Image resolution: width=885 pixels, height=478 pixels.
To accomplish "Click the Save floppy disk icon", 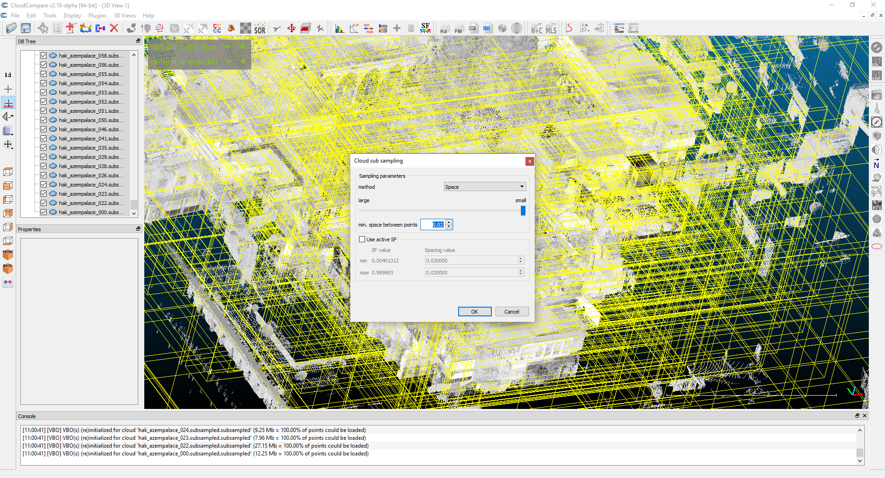I will [26, 29].
